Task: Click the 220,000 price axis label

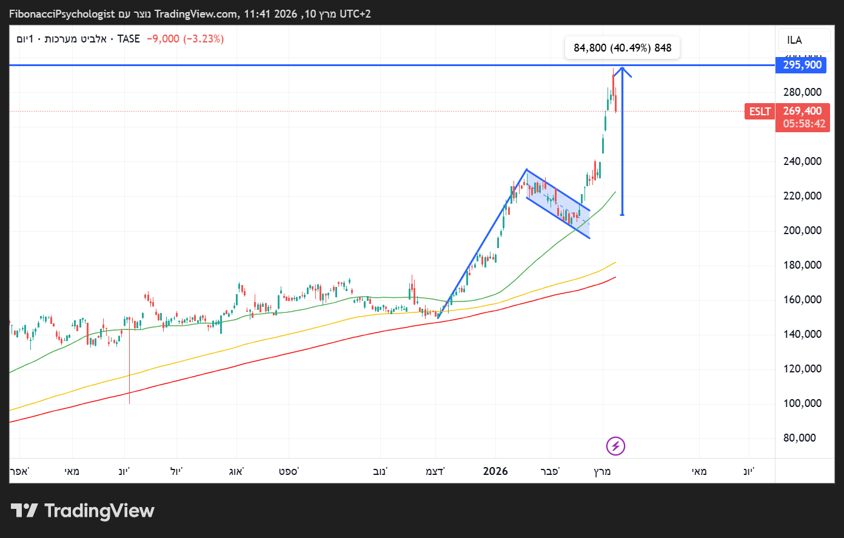Action: coord(803,196)
